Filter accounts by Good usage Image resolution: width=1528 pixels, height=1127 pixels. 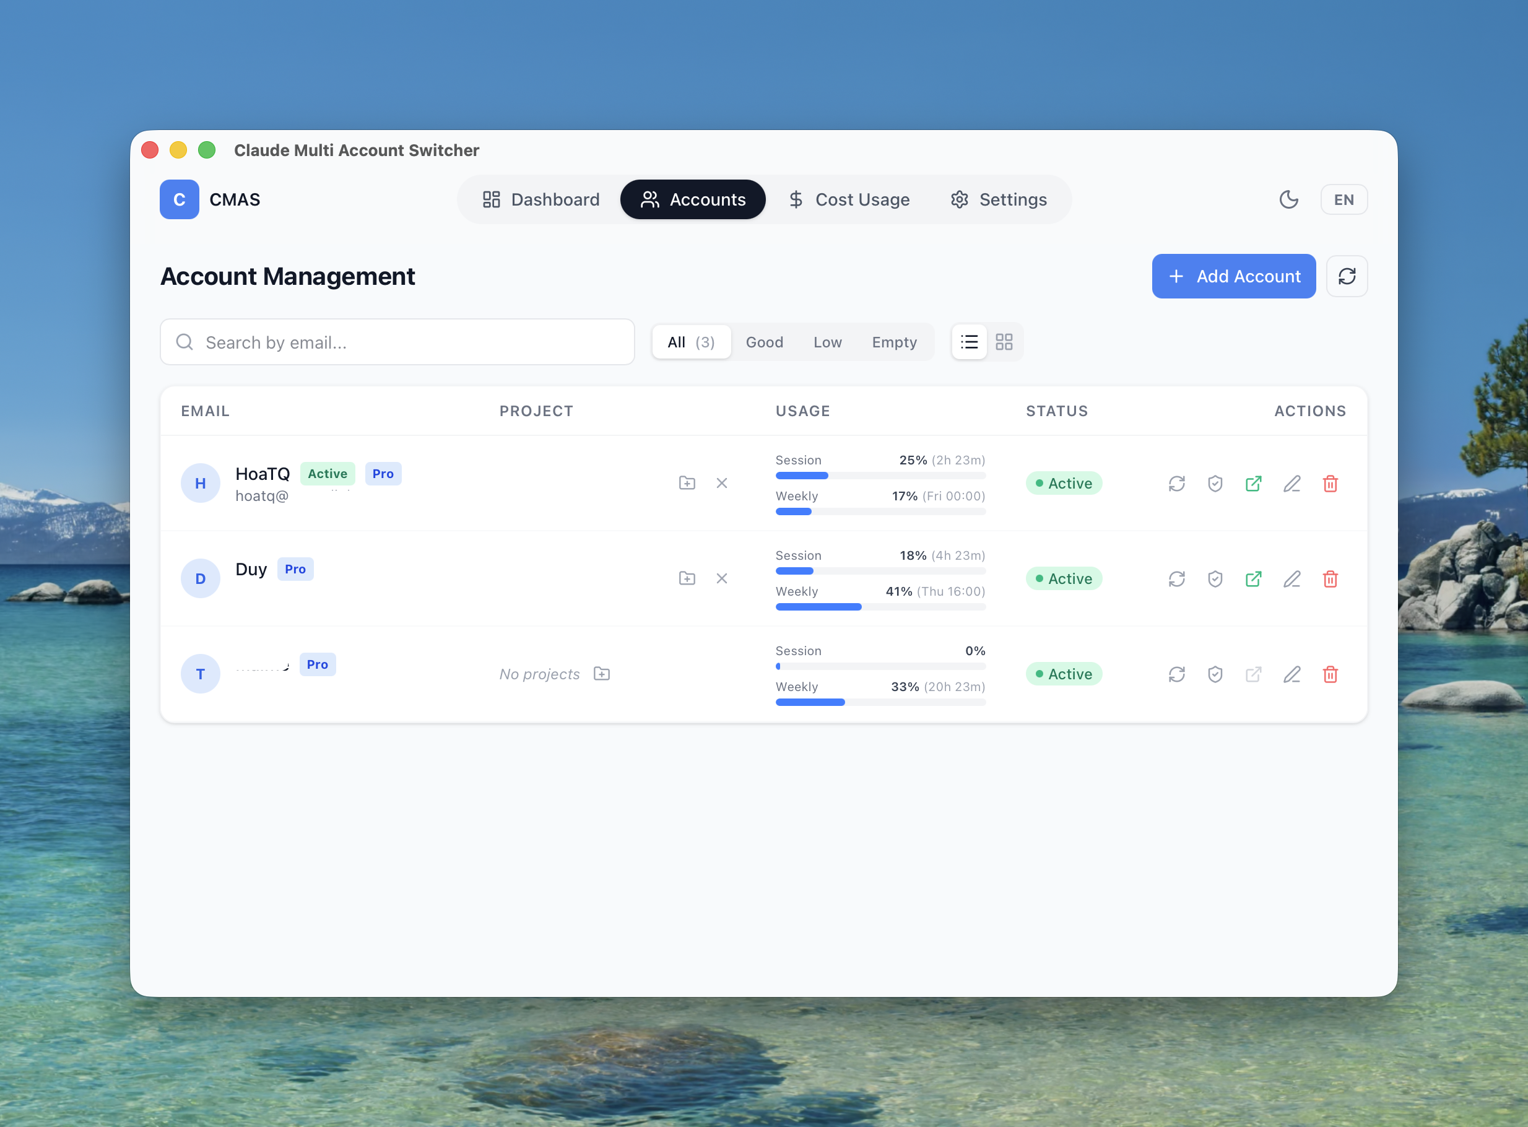coord(764,342)
